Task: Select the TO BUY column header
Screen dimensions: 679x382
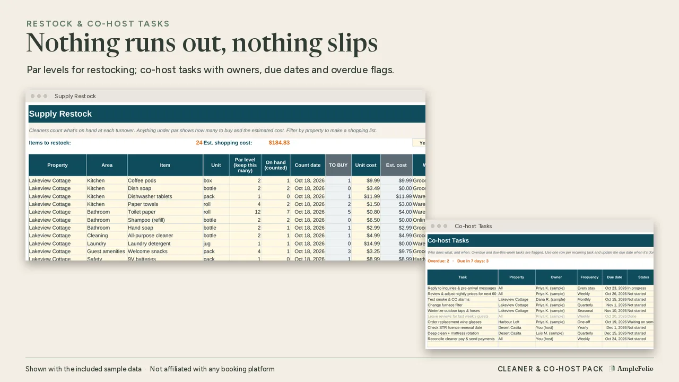Action: pos(338,165)
